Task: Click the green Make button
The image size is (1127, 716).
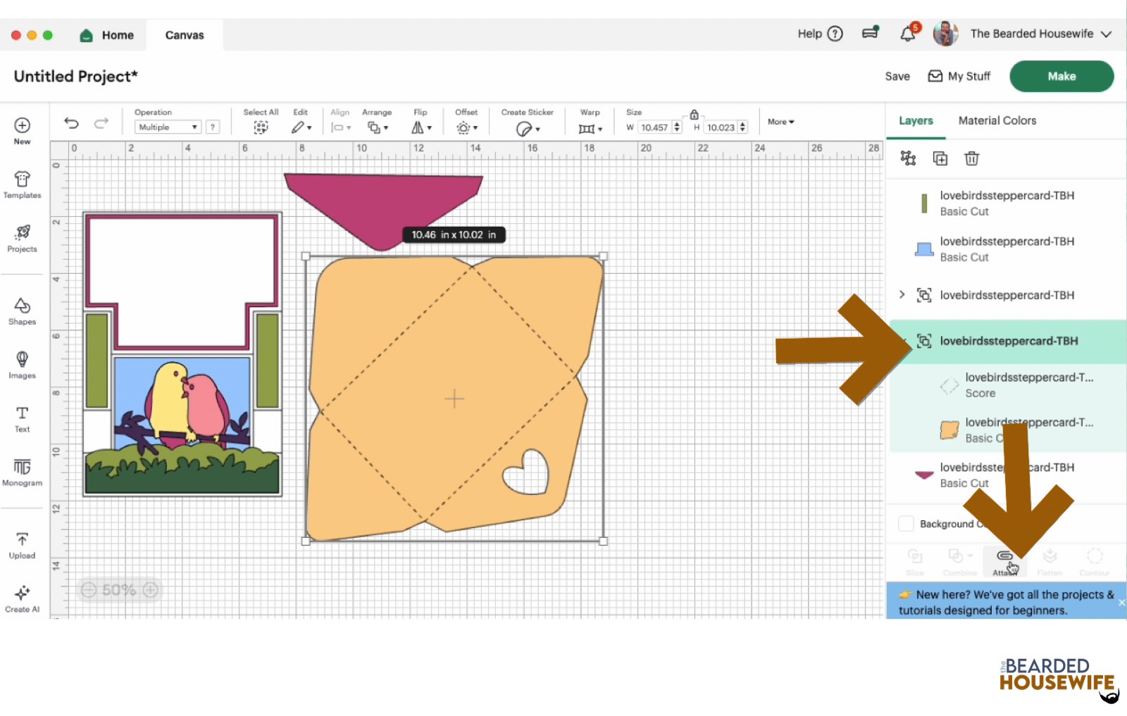Action: (x=1061, y=76)
